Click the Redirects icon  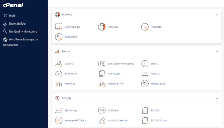(x=145, y=27)
